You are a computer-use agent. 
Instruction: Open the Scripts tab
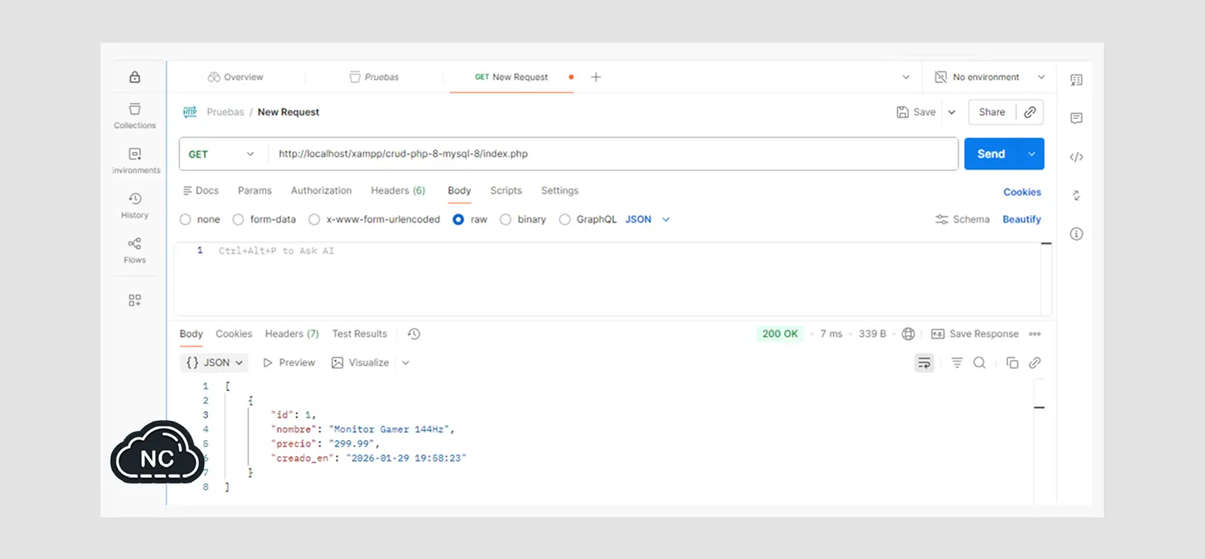coord(506,190)
